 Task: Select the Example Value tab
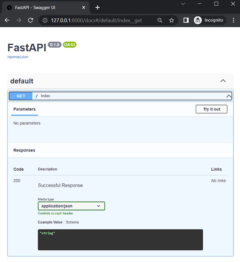coord(50,222)
